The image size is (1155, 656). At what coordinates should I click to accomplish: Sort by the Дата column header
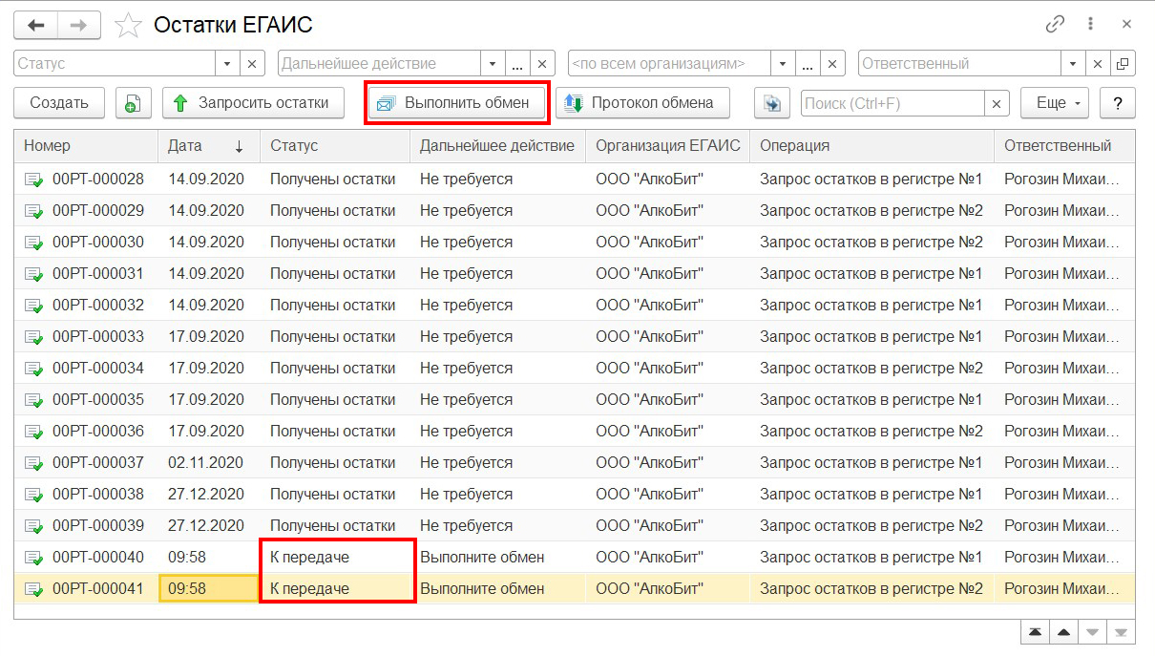click(x=207, y=146)
